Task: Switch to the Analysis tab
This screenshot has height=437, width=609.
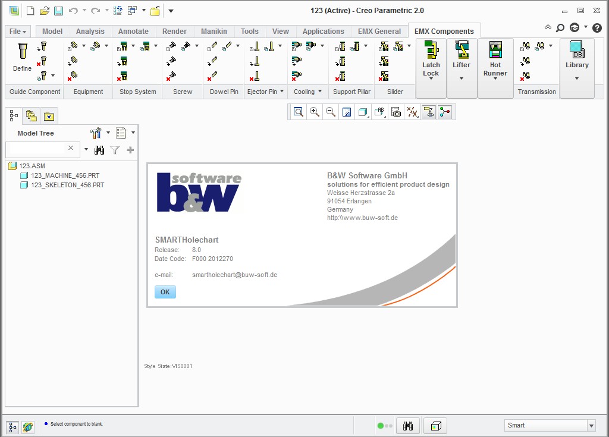Action: click(x=90, y=32)
